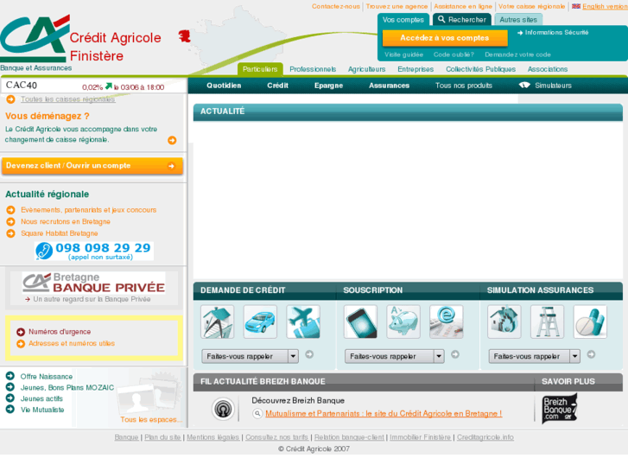The image size is (628, 471).
Task: Open the Plan du site footer link
Action: click(x=162, y=437)
